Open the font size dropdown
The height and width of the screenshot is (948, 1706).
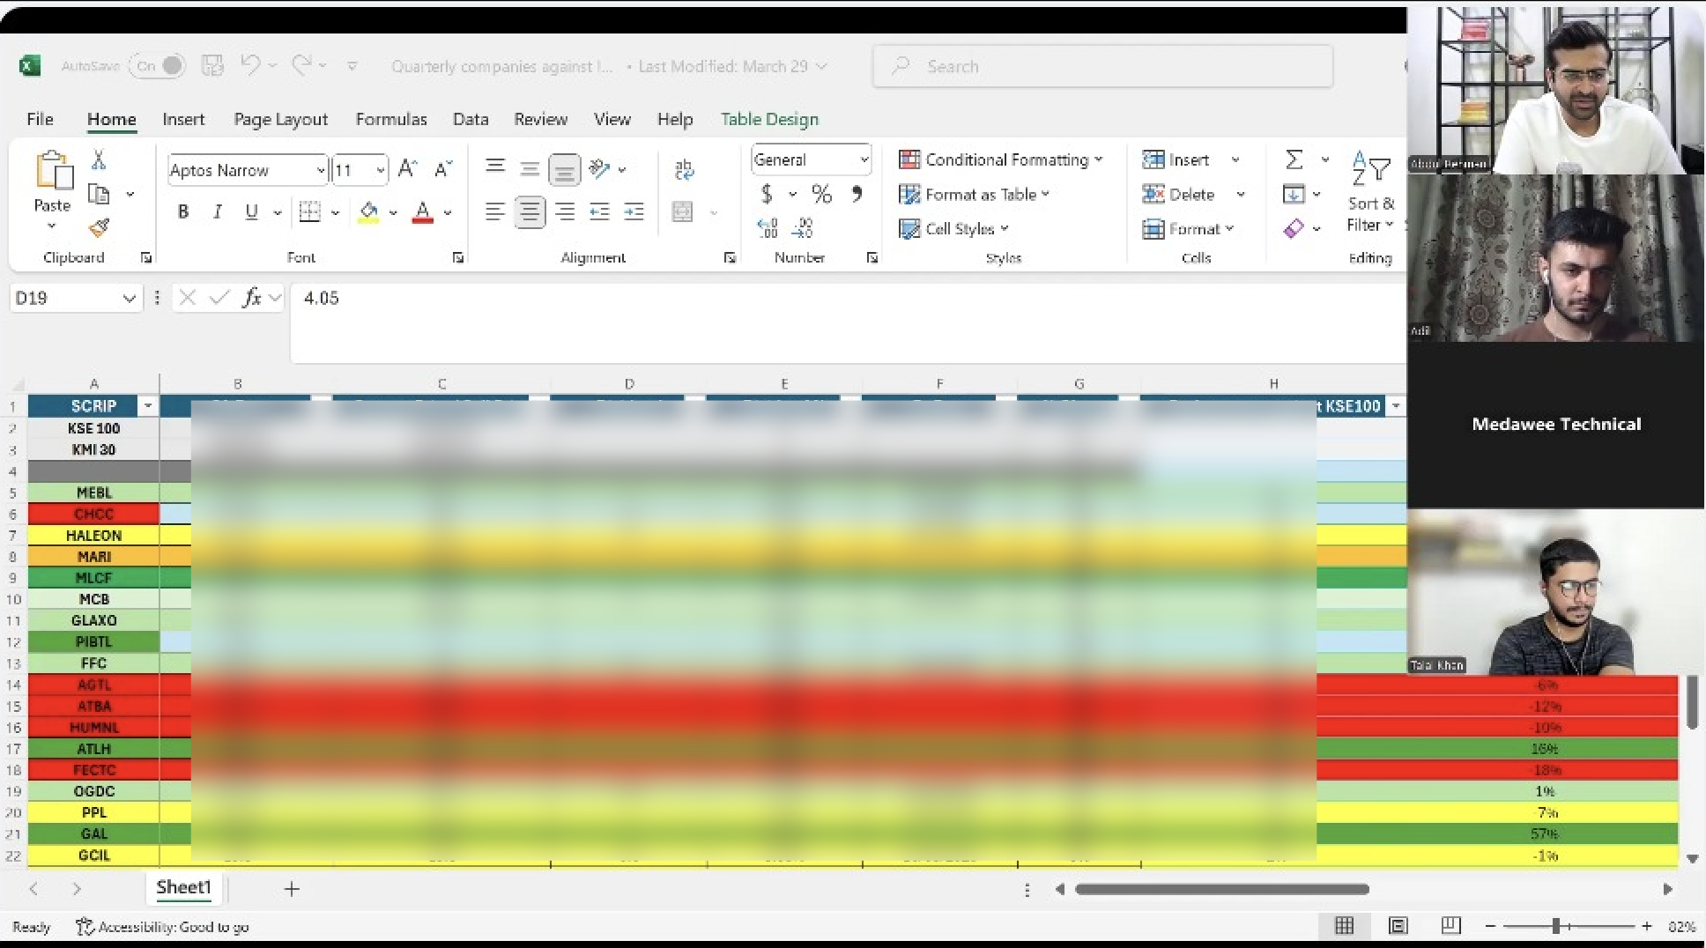380,170
